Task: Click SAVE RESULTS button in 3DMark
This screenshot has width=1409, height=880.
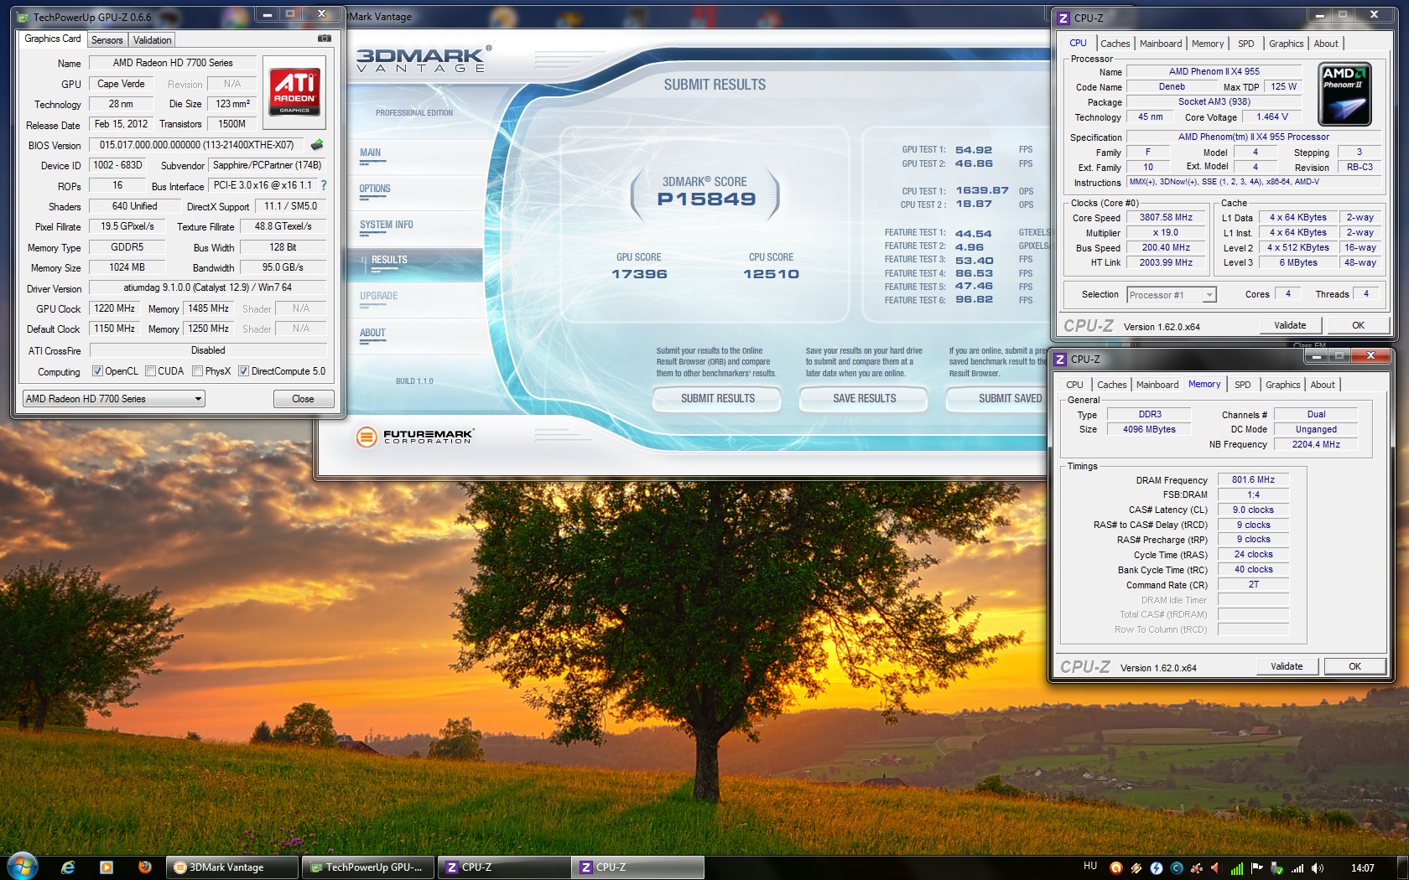Action: pos(865,399)
